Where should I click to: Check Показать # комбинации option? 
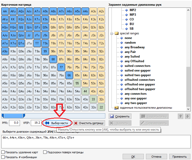click(x=3, y=157)
